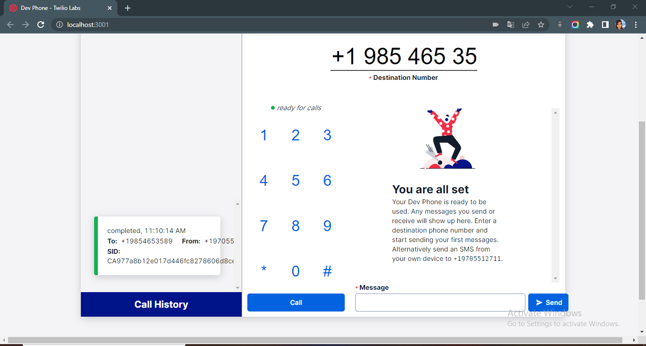Dial digit 9 on keypad

[327, 226]
